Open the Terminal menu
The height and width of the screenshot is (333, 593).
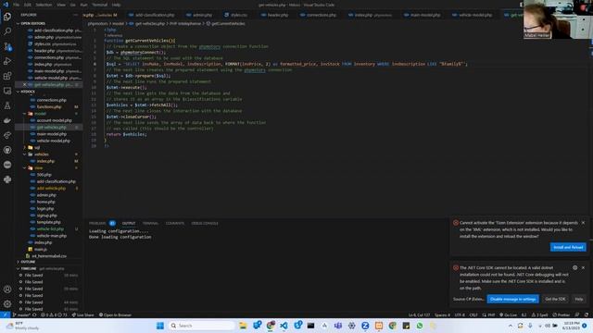100,5
